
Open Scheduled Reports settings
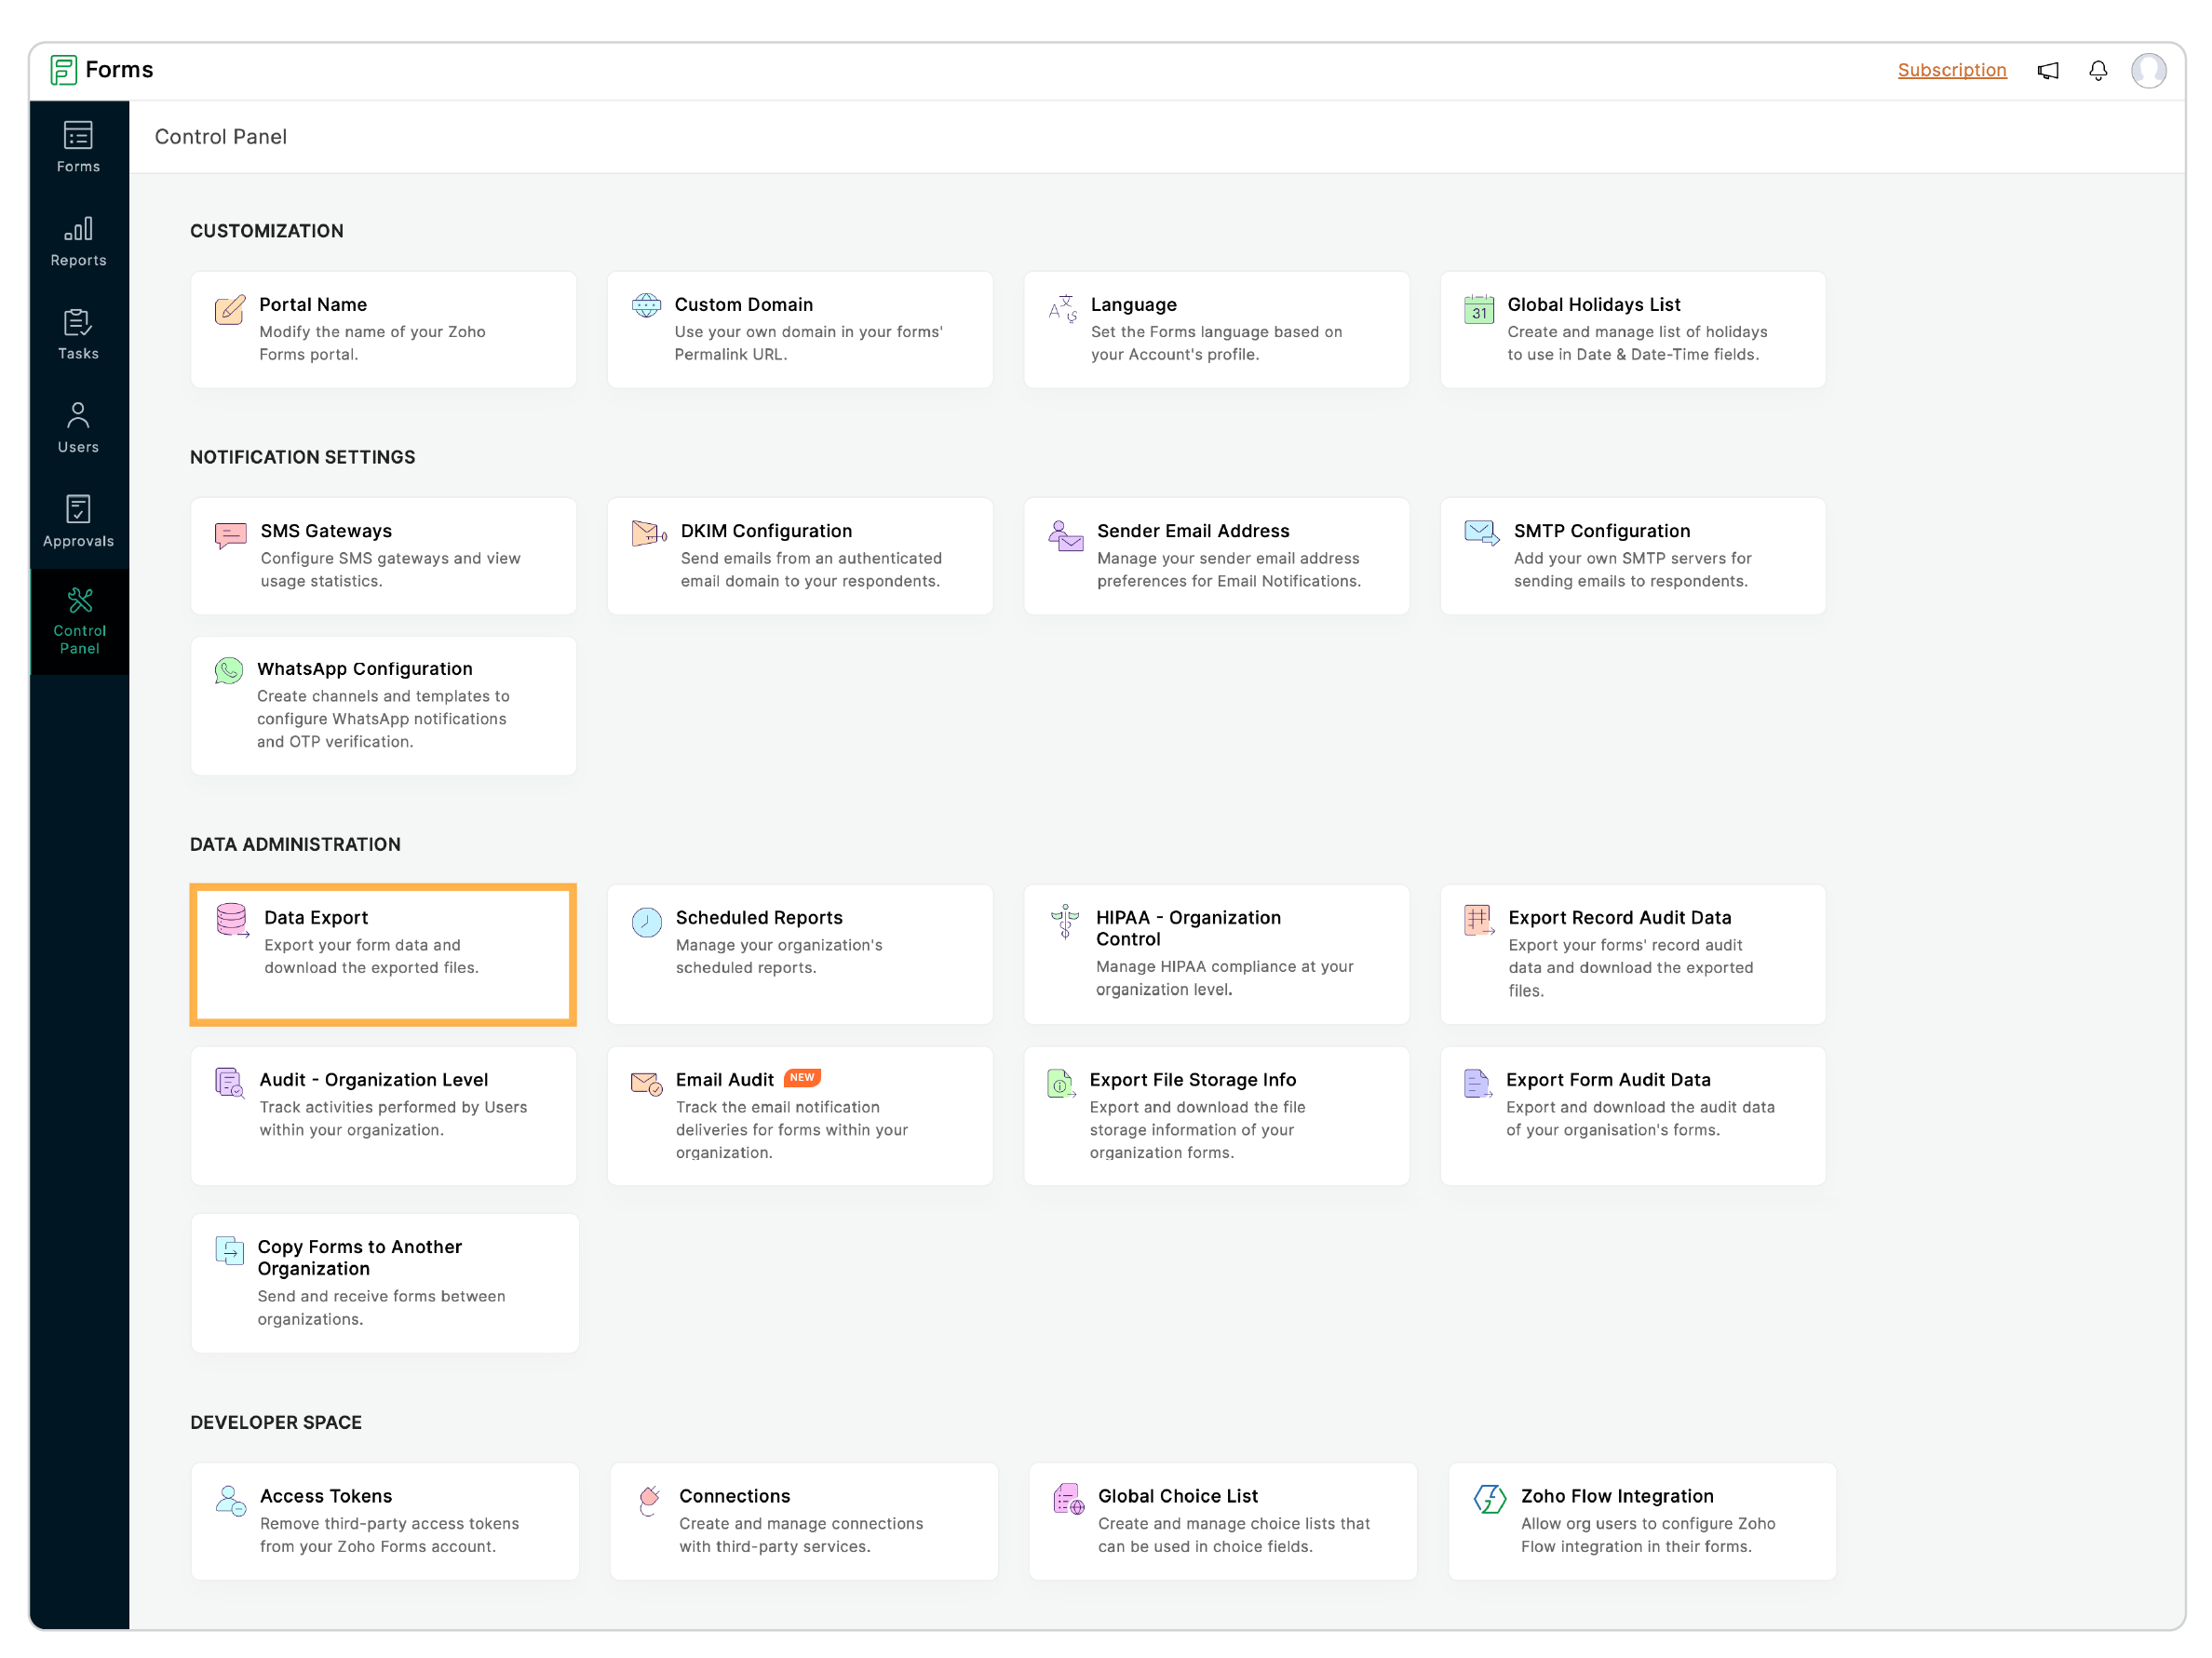[x=799, y=954]
